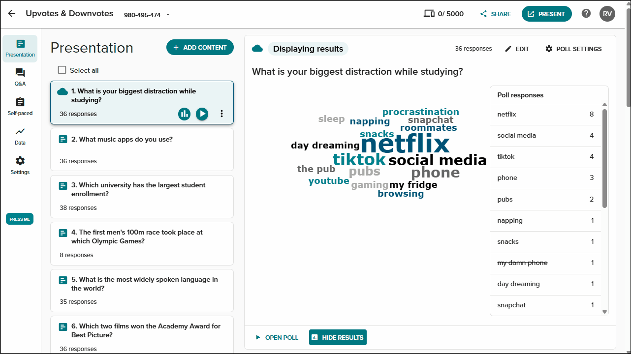631x354 pixels.
Task: Click OPEN POLL
Action: click(277, 337)
